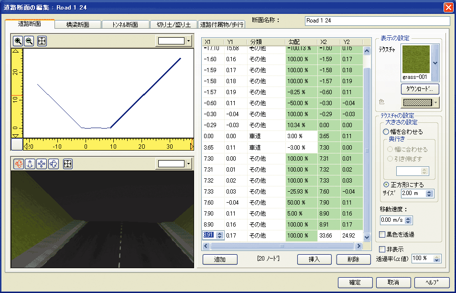This screenshot has height=293, width=456.
Task: Click the right triangle on the horizontal ruler
Action: [191, 146]
